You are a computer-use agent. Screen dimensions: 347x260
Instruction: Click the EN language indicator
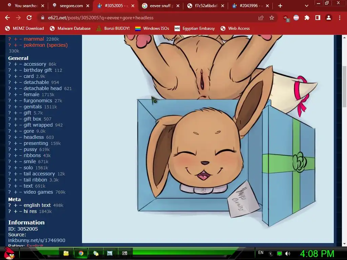point(261,253)
